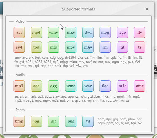Click the flv format tile

140,32
